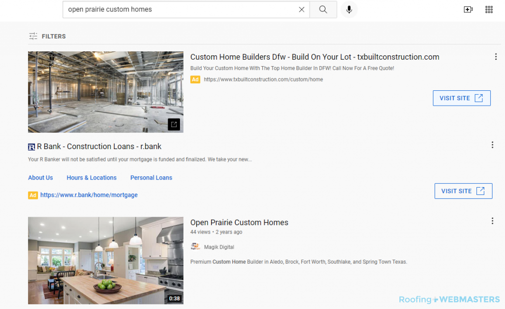Click the yellow Ad badge beside r.bank URL
The image size is (505, 309).
33,195
